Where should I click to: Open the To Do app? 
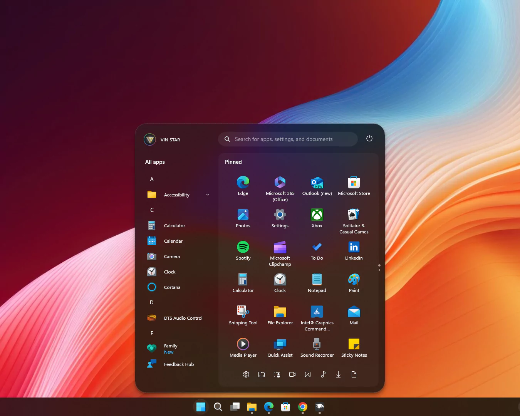coord(317,250)
